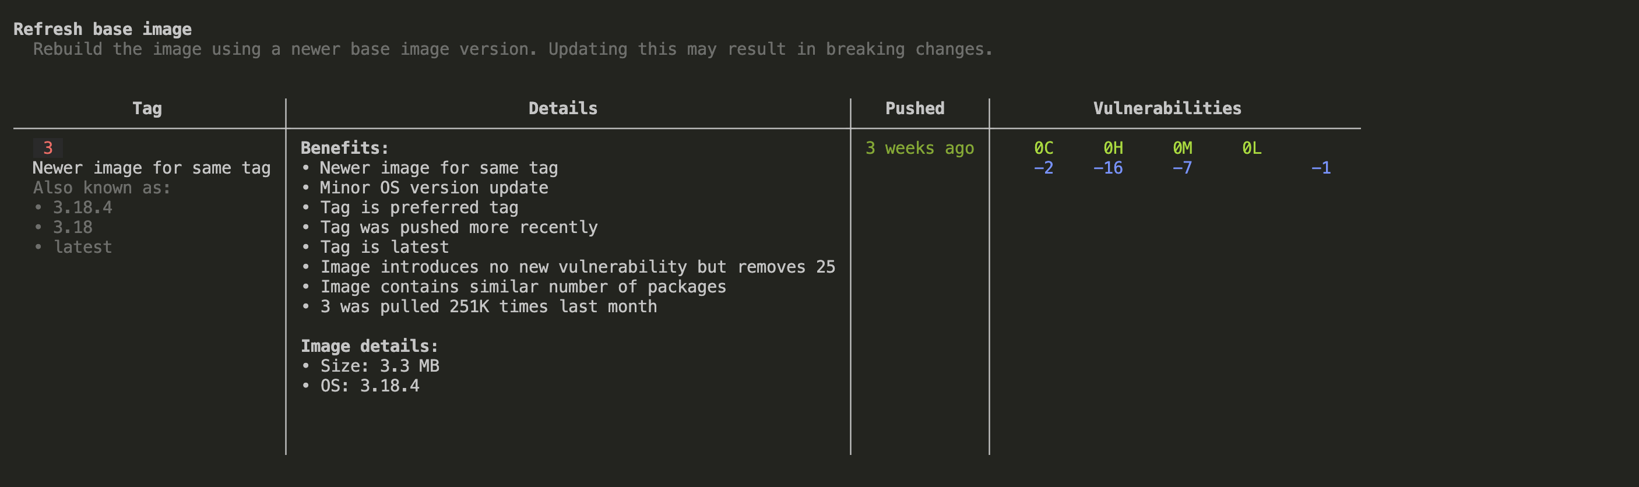Click the "3 weeks ago" pushed time
This screenshot has height=487, width=1639.
click(x=919, y=148)
